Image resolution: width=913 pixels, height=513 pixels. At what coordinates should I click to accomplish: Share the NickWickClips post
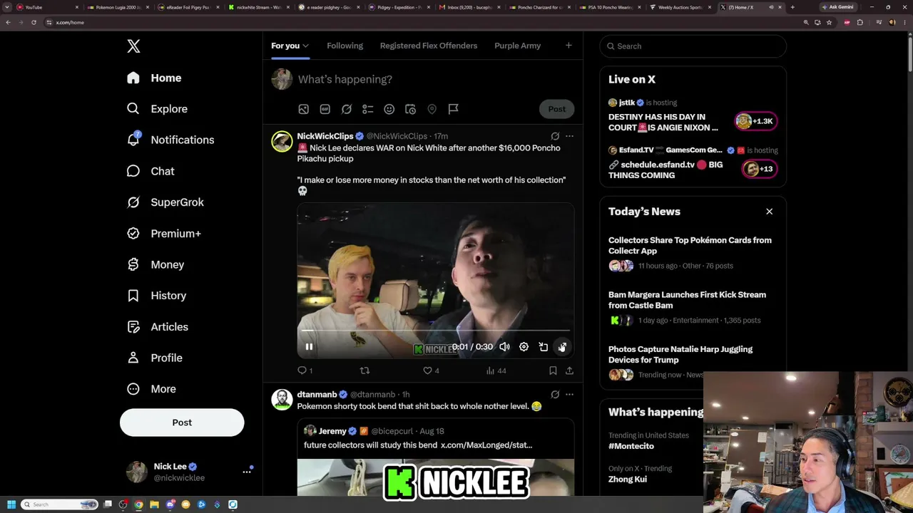point(569,370)
